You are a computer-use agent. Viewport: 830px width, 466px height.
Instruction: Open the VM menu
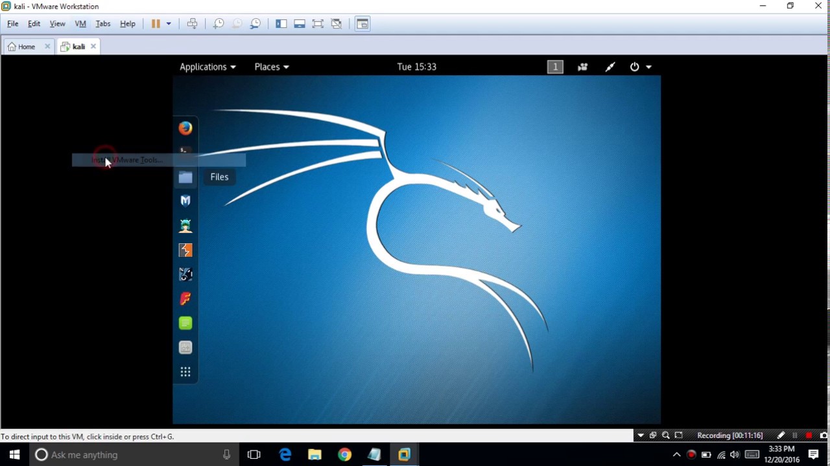[x=80, y=24]
